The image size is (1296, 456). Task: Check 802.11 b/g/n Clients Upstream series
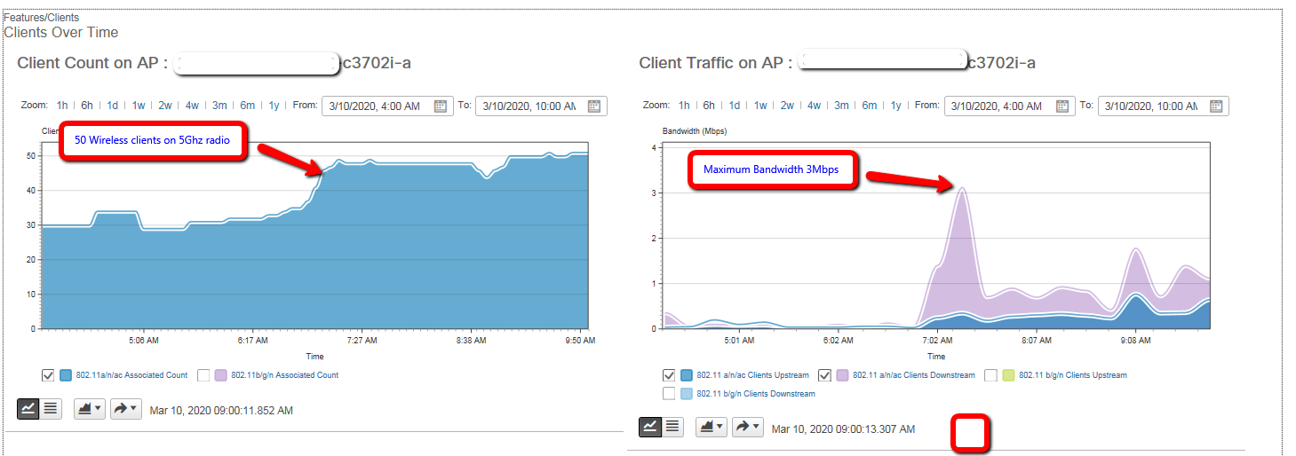[x=990, y=375]
